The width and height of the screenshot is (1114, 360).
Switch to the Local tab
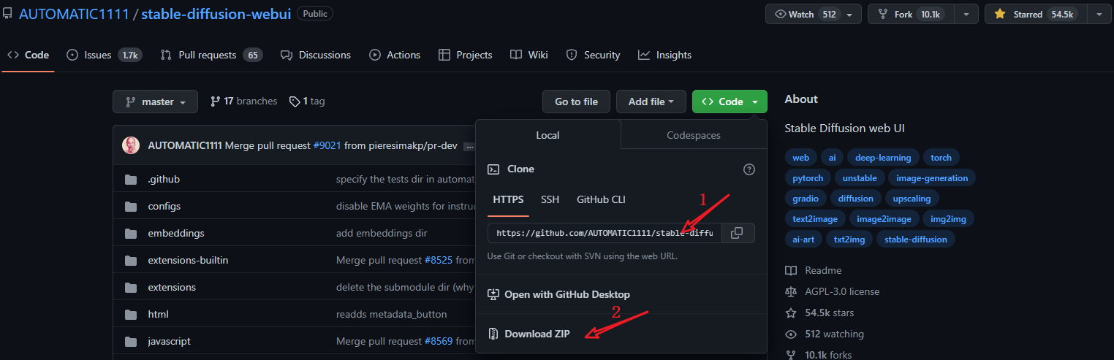pyautogui.click(x=547, y=135)
